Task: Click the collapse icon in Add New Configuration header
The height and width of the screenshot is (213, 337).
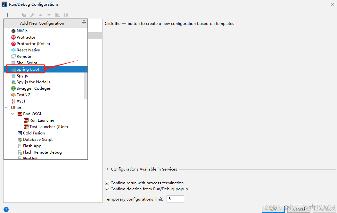Action: [x=84, y=22]
